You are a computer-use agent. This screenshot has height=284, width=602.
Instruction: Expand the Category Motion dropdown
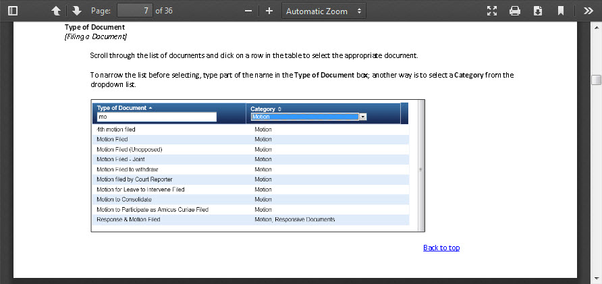coord(362,117)
